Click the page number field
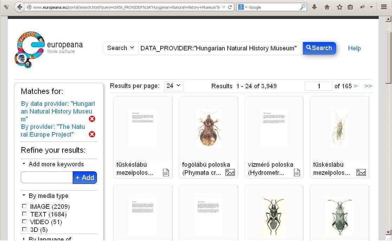The image size is (392, 241). [319, 86]
